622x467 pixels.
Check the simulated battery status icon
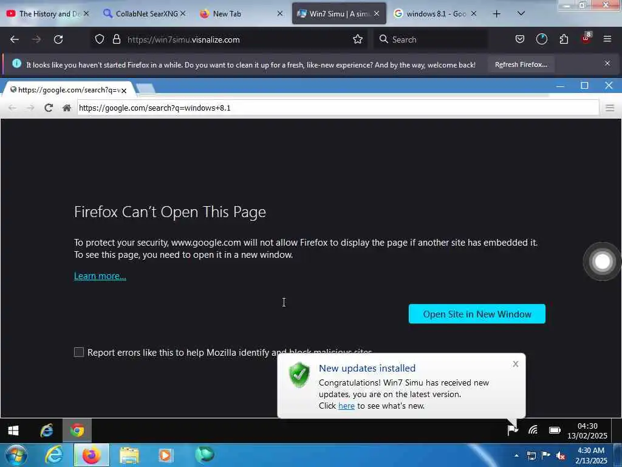[x=555, y=430]
